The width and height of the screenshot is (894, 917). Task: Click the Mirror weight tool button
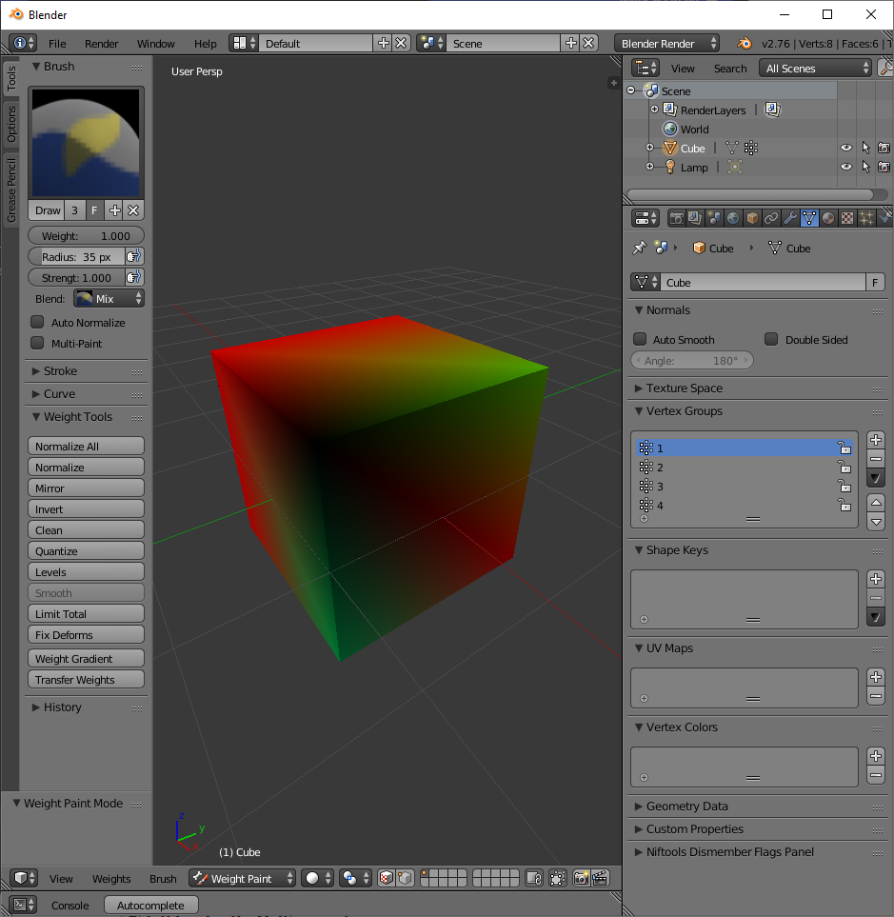(86, 488)
